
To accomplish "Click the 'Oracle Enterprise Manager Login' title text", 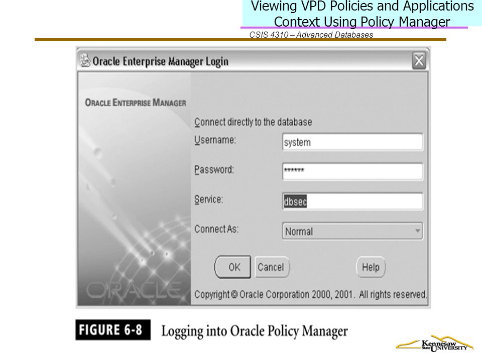I will [x=161, y=61].
